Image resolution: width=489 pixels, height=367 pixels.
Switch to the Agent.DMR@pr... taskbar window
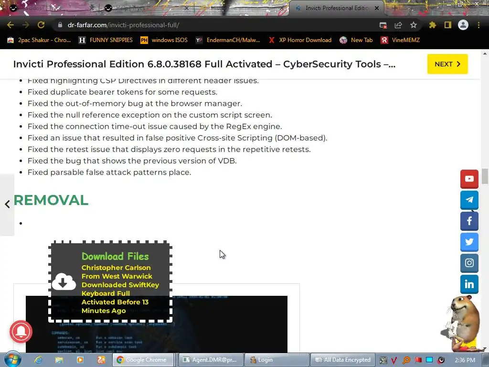pos(211,360)
